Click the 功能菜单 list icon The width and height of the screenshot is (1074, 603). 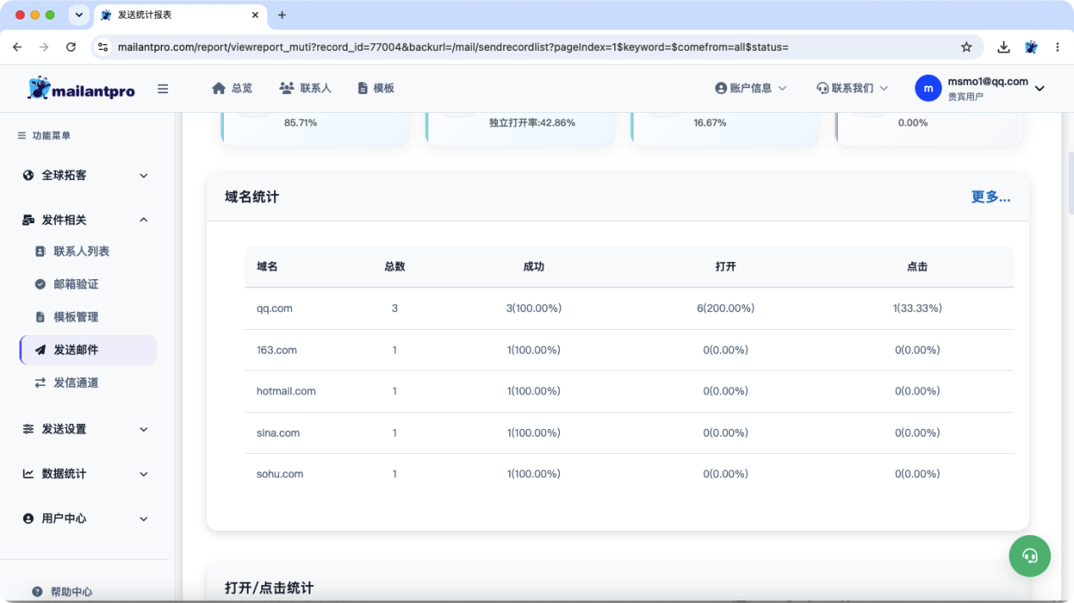pyautogui.click(x=22, y=136)
